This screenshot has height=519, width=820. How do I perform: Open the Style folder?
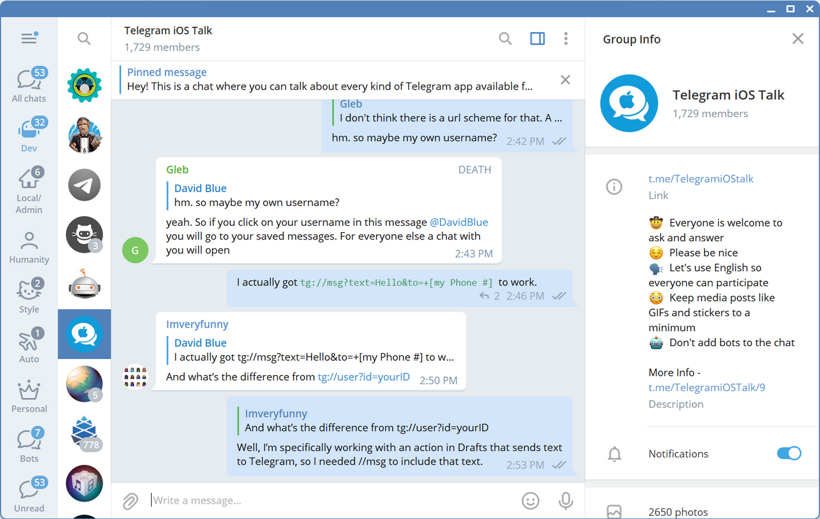pos(29,296)
